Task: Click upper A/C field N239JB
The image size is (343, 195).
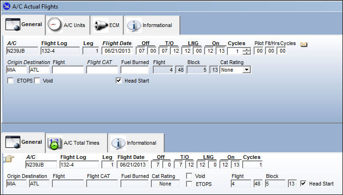Action: [22, 51]
